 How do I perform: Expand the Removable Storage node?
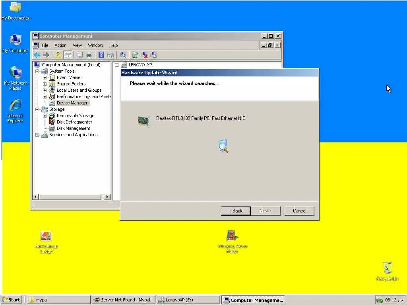tap(45, 116)
